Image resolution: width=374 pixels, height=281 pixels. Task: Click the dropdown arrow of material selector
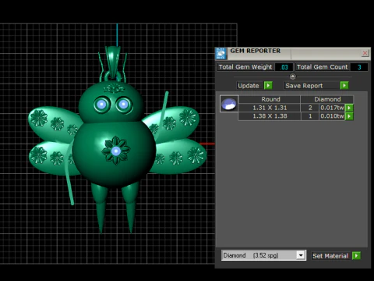[x=301, y=255]
